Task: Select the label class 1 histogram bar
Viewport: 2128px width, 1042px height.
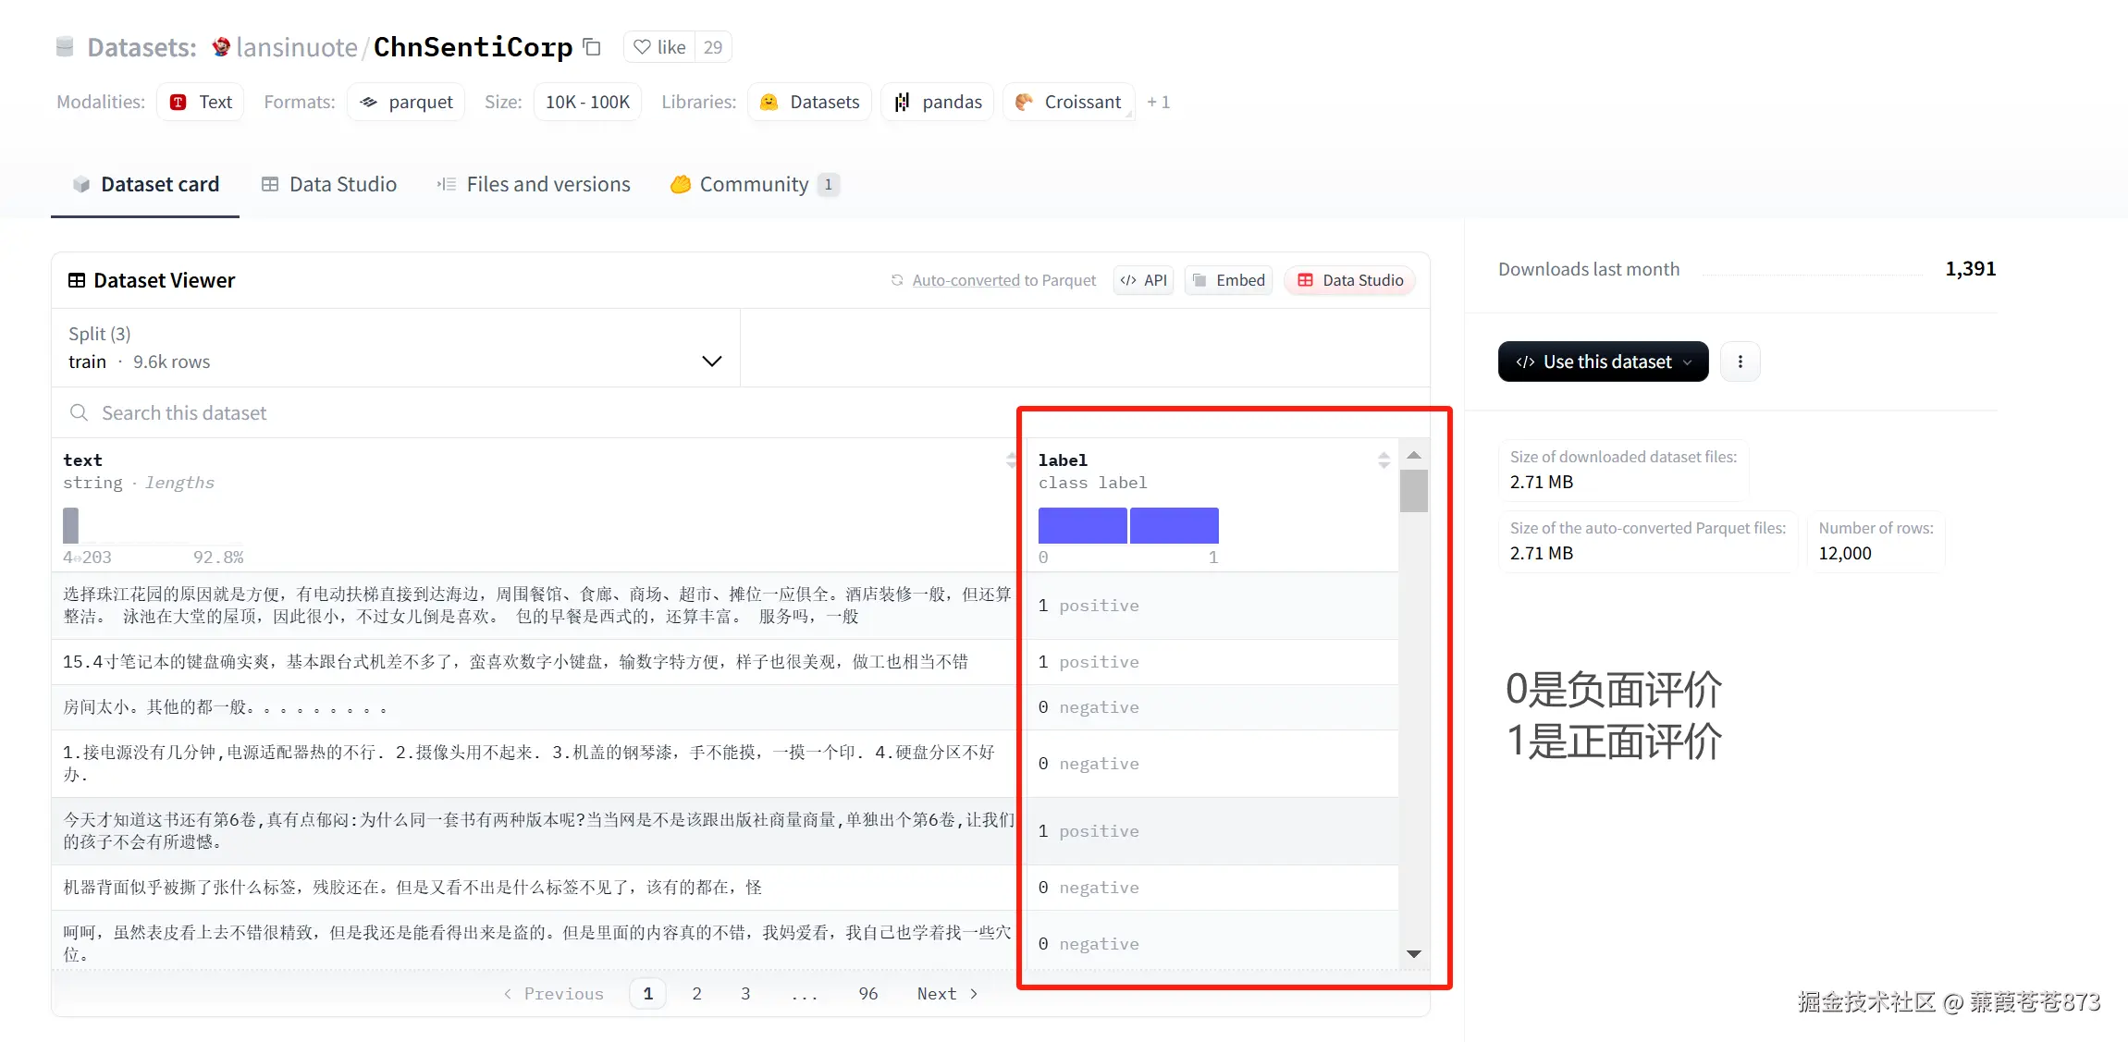Action: point(1175,525)
